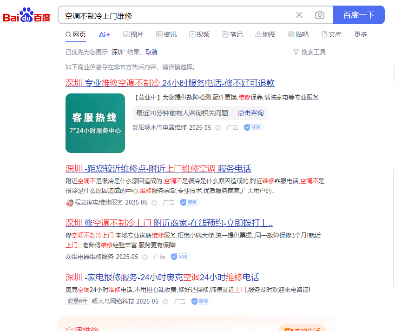Click 众维电器维修服务 source name

tap(90, 257)
